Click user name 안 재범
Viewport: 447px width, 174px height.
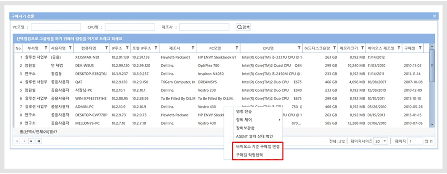tap(57, 66)
